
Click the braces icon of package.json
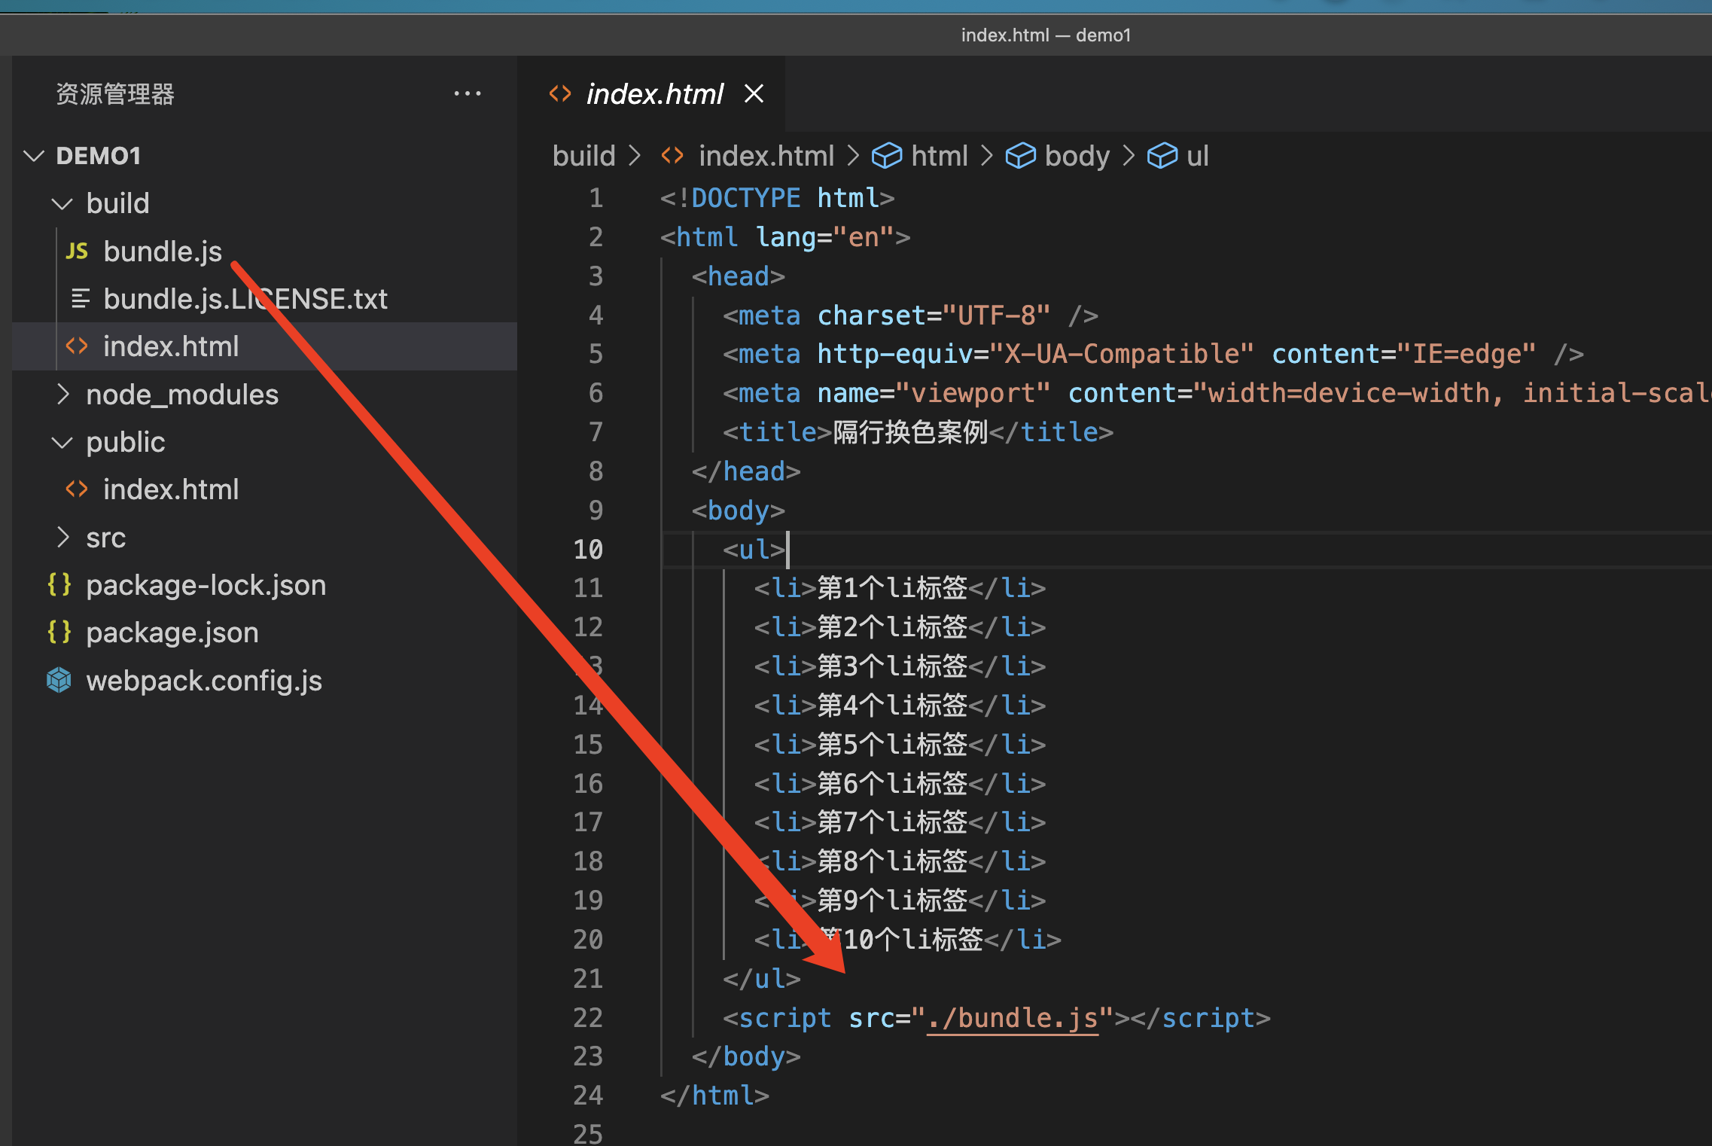[59, 632]
